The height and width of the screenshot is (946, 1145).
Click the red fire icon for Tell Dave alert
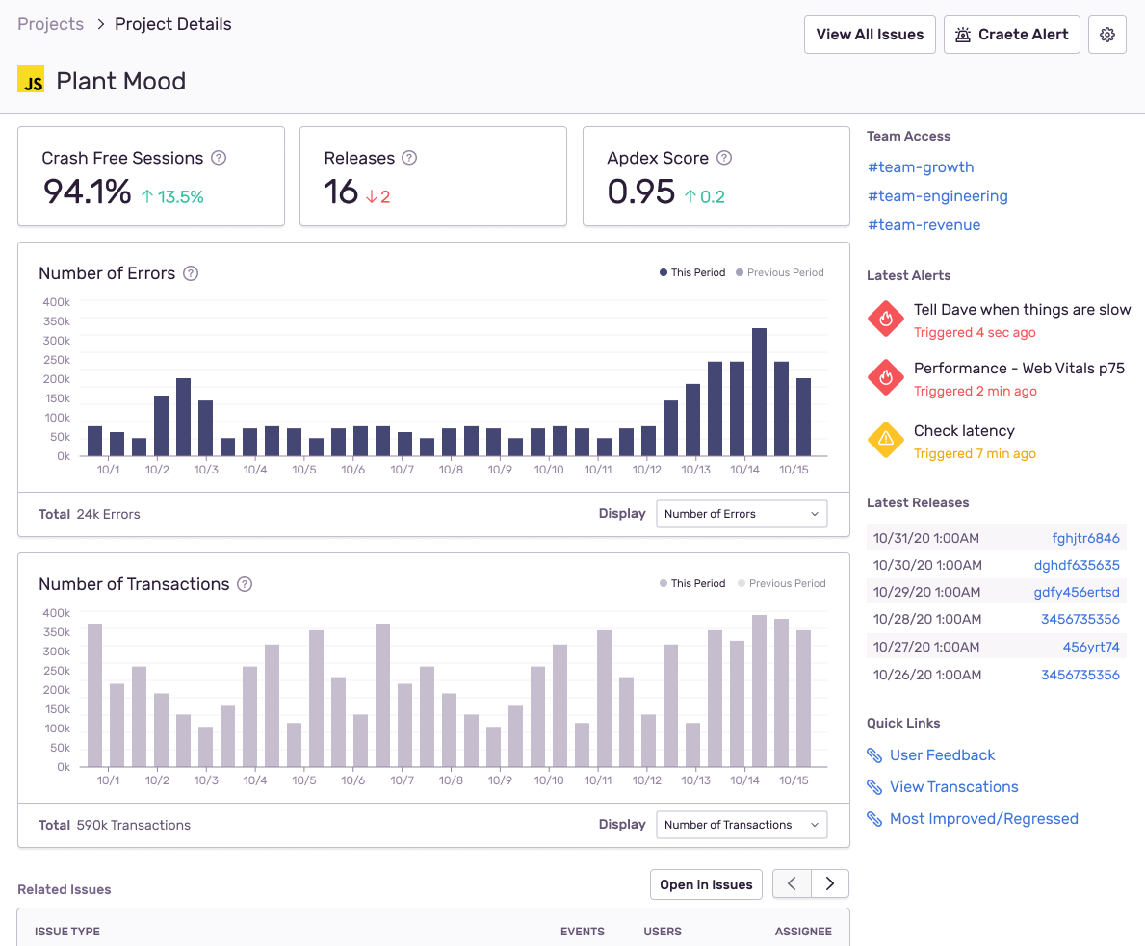pyautogui.click(x=886, y=319)
